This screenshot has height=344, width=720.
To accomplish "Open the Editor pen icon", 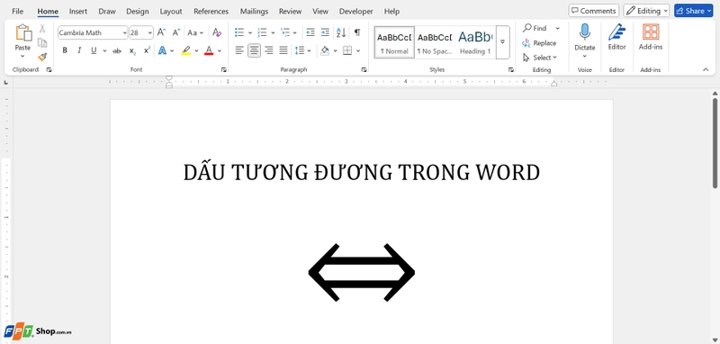I will [x=616, y=32].
